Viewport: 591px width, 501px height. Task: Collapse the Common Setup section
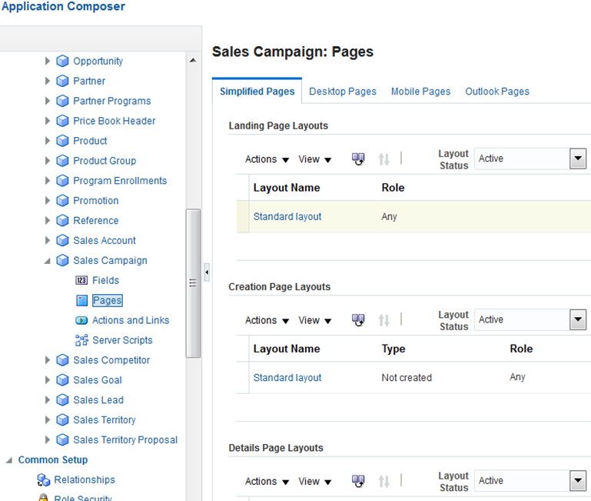(x=9, y=460)
